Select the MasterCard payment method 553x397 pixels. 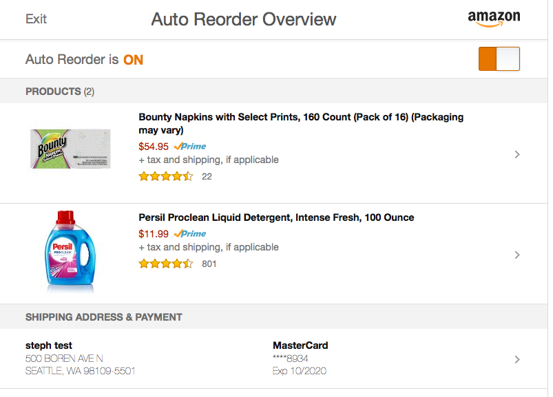point(300,358)
